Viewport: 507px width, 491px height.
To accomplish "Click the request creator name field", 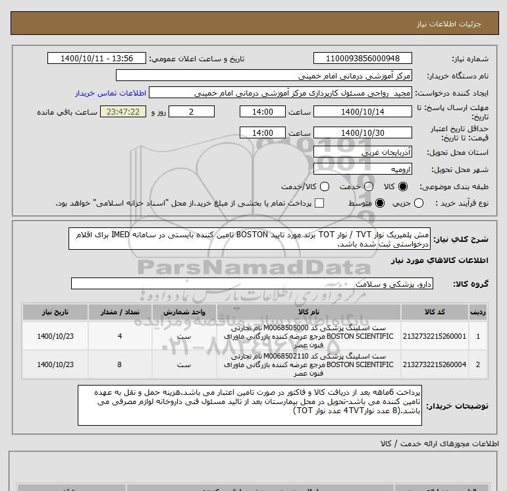I will (x=280, y=93).
